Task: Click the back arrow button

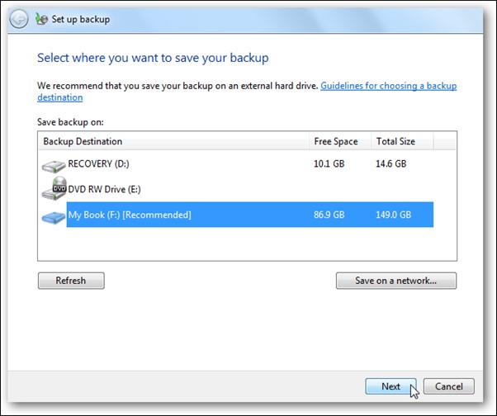Action: 20,19
